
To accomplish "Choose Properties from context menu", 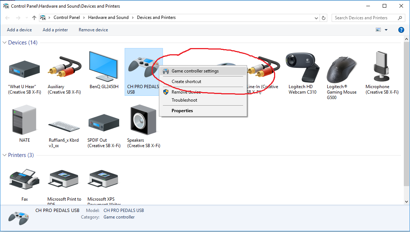I will 203,111.
